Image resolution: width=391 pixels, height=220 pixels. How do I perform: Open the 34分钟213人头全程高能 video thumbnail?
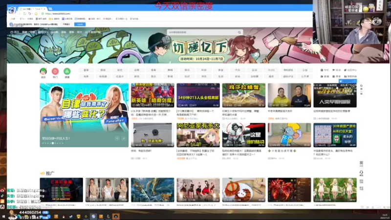point(198,95)
